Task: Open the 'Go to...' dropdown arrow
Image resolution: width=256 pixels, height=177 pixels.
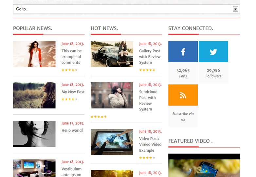Action: 235,9
